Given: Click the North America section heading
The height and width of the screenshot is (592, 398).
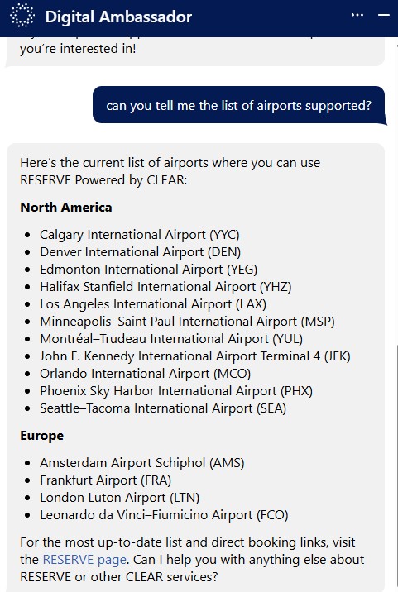Looking at the screenshot, I should click(66, 208).
